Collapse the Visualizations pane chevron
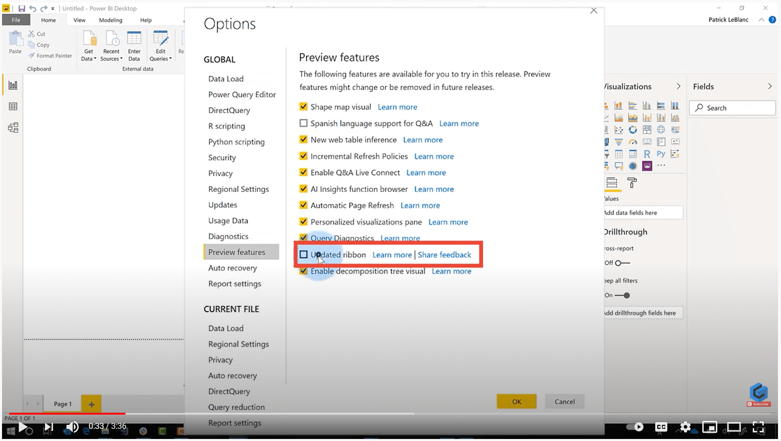781x441 pixels. [678, 86]
